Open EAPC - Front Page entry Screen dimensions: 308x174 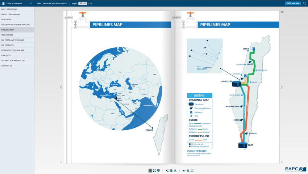[17, 9]
